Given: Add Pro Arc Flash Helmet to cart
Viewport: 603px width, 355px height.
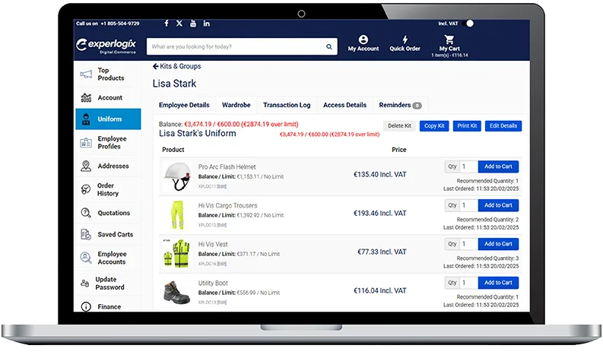Looking at the screenshot, I should point(498,166).
